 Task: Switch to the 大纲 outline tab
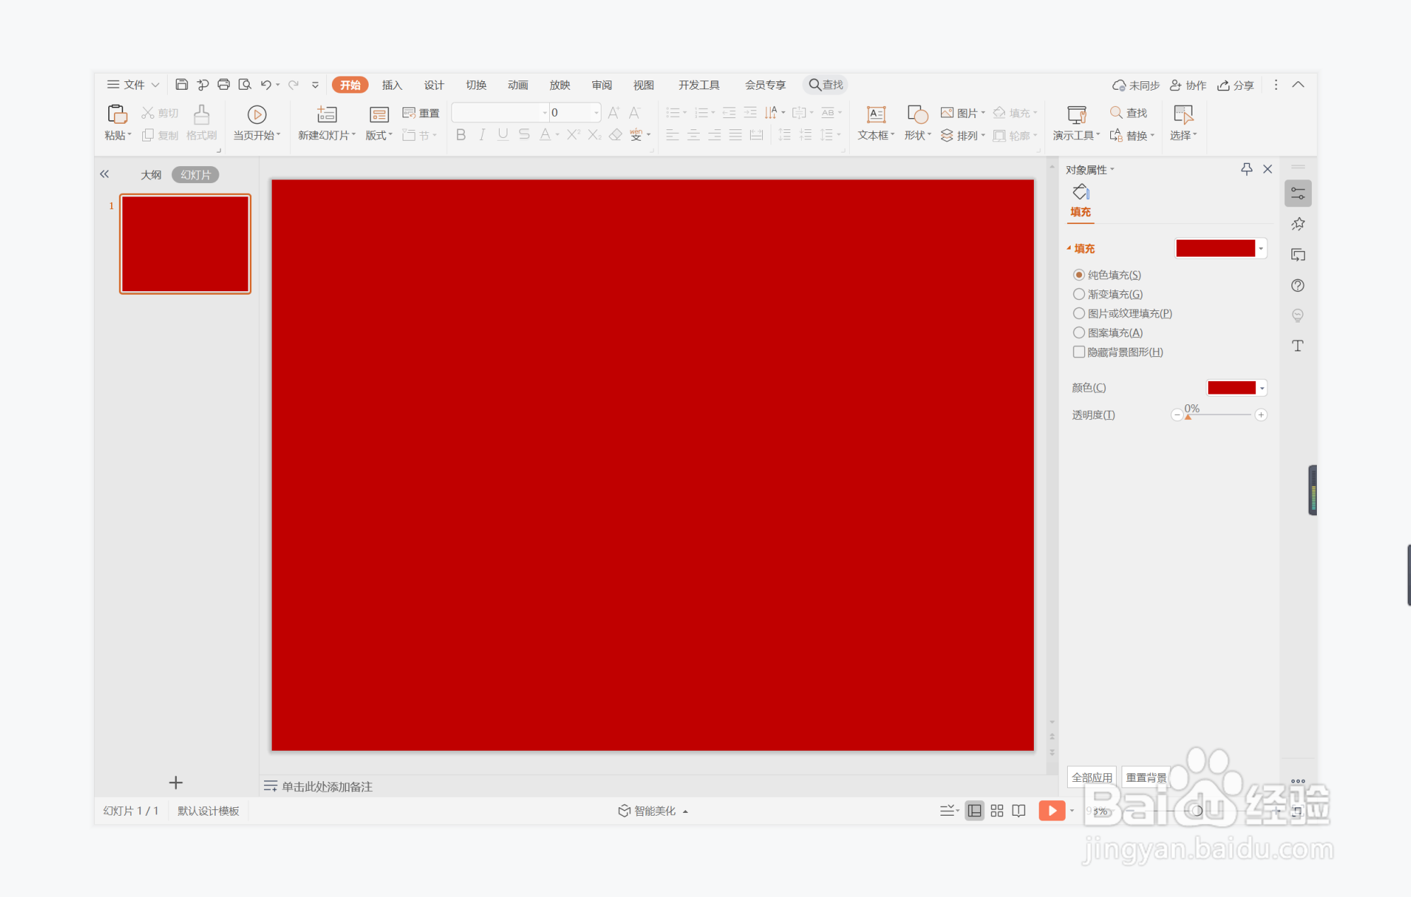click(x=151, y=175)
